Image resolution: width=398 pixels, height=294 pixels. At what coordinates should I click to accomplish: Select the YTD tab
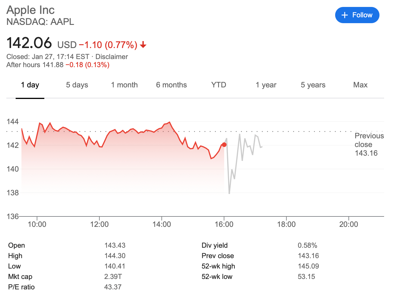(218, 85)
